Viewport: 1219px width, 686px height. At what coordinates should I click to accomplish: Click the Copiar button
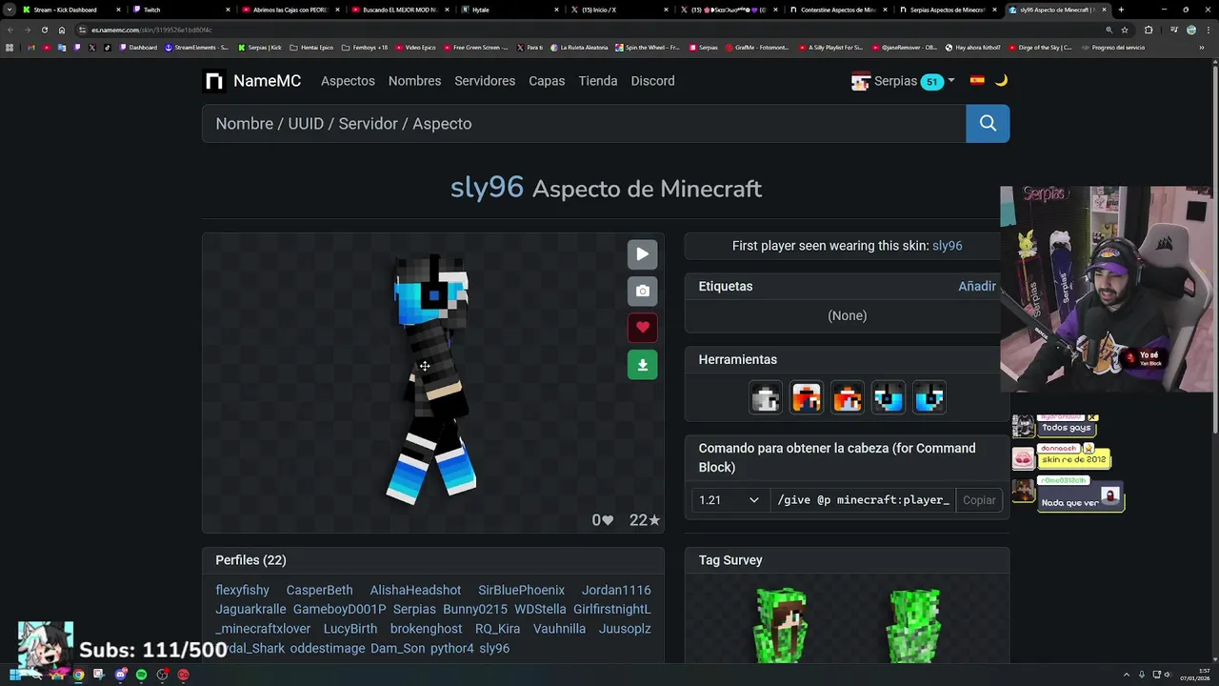979,500
